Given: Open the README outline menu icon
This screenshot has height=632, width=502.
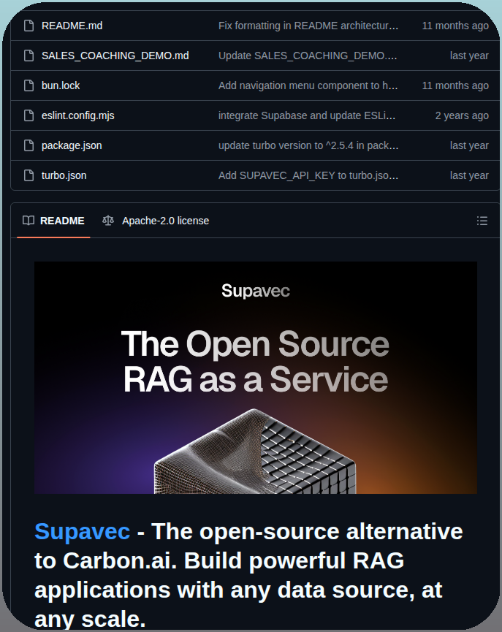Looking at the screenshot, I should pyautogui.click(x=482, y=221).
